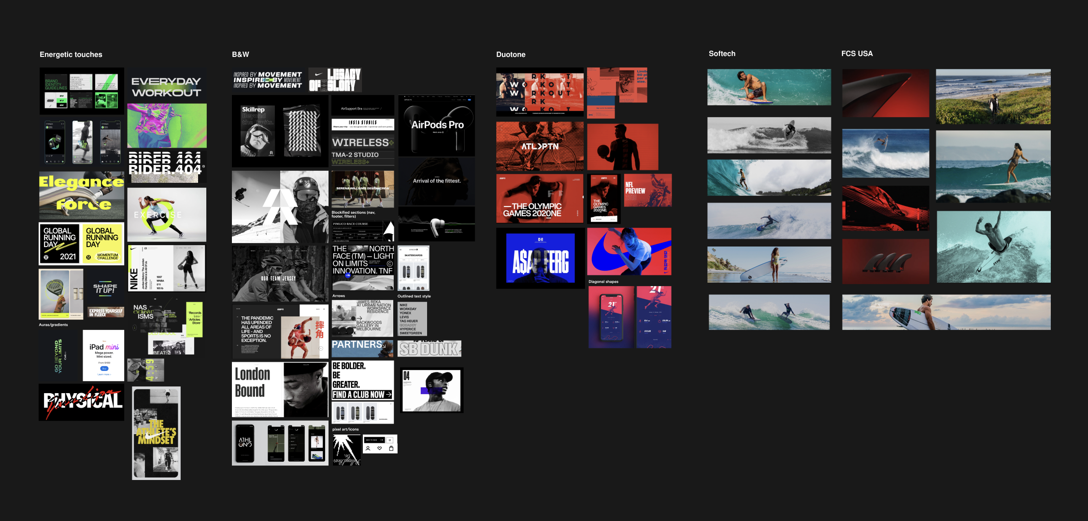Select The North Face typography image

(363, 268)
